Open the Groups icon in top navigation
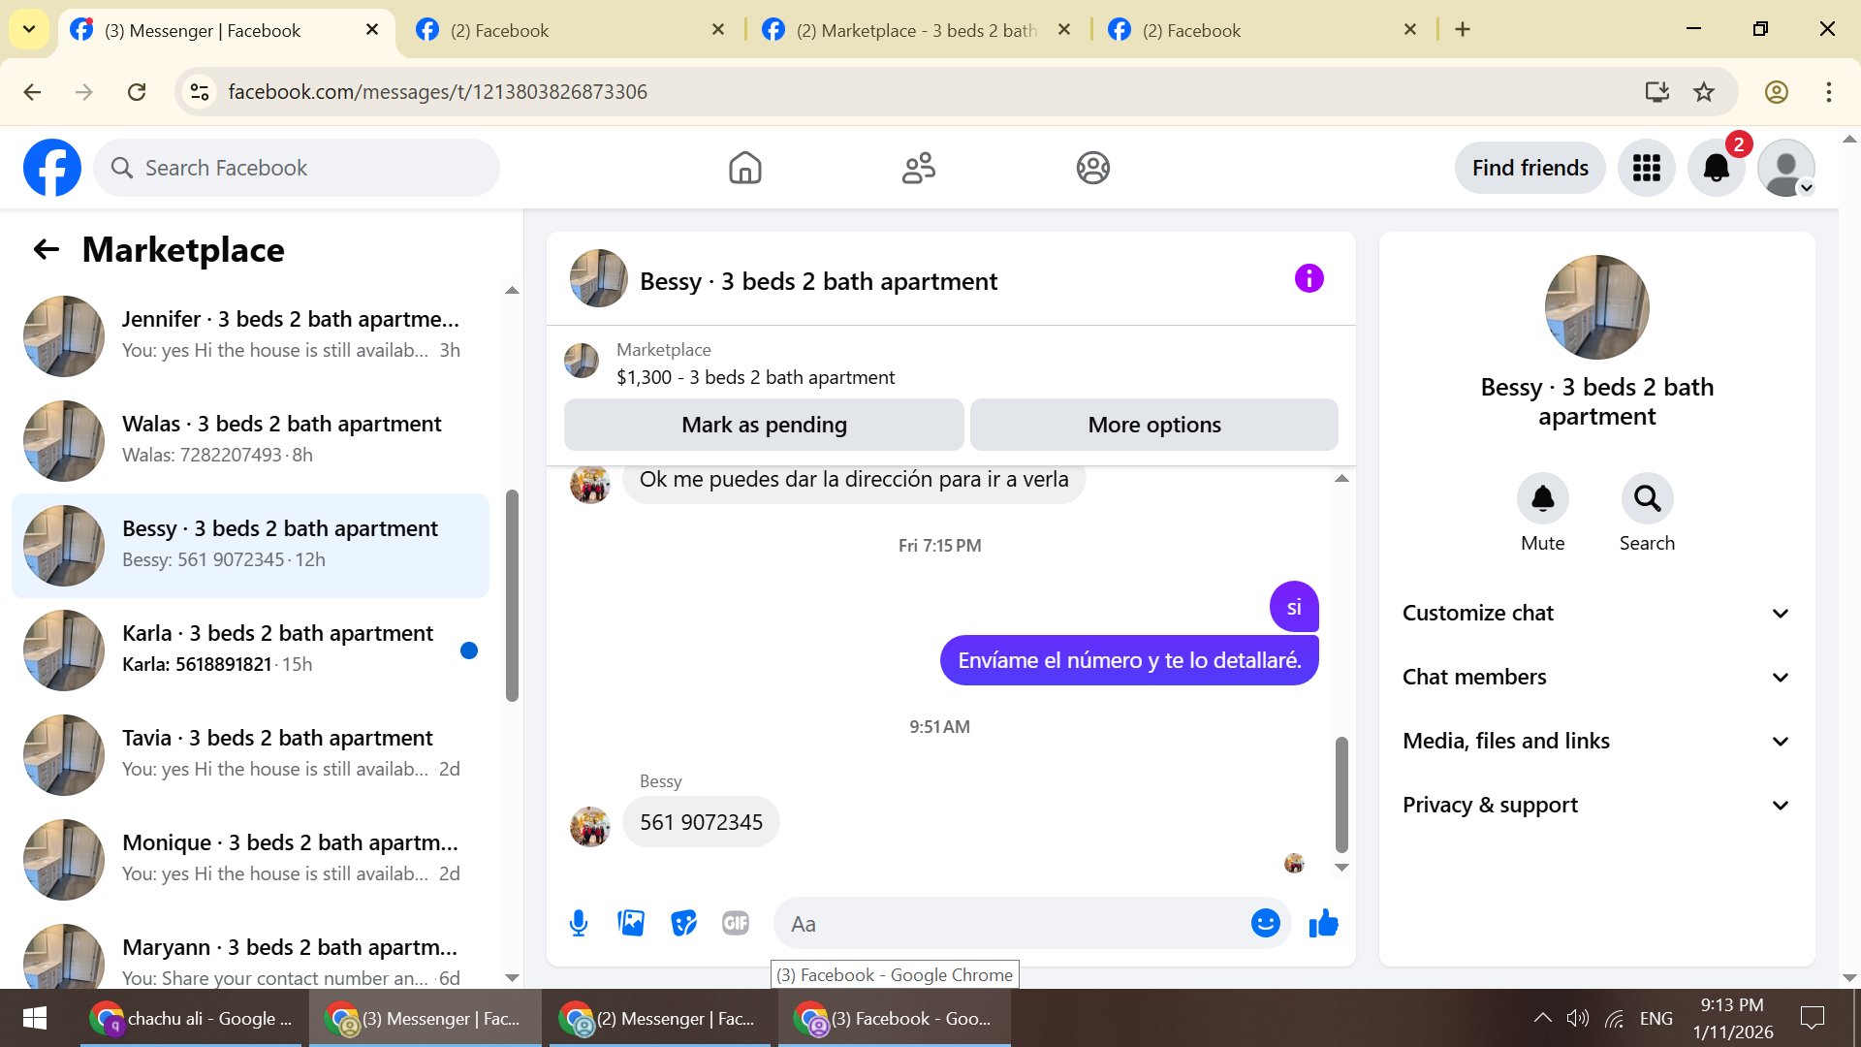The height and width of the screenshot is (1047, 1861). tap(1092, 168)
